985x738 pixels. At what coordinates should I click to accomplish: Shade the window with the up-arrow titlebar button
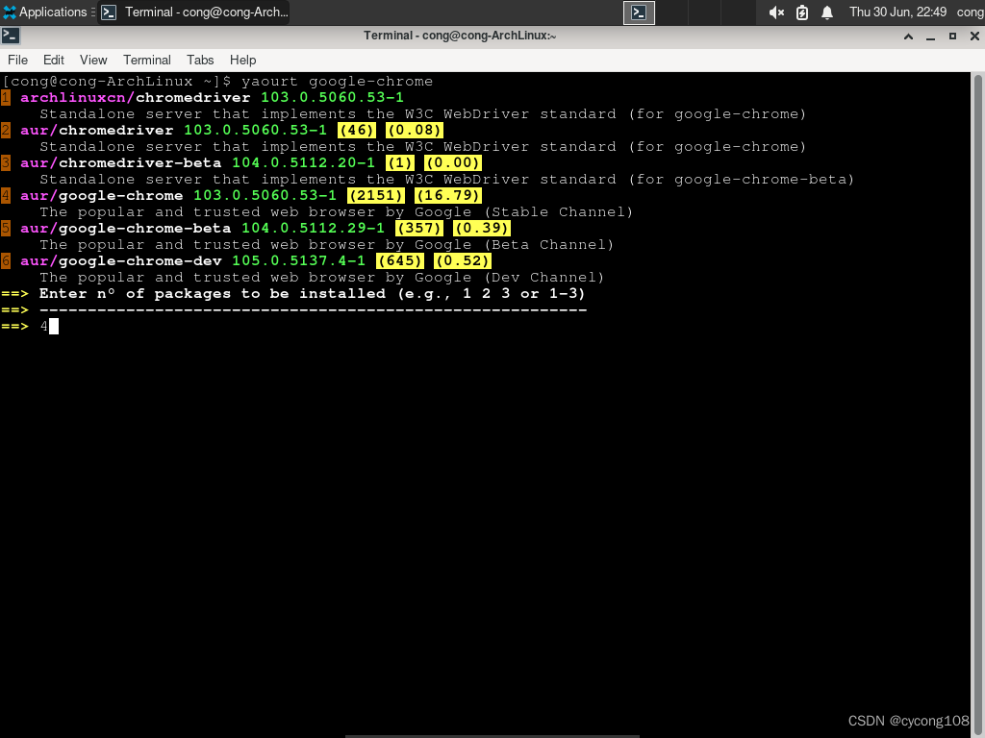tap(908, 37)
